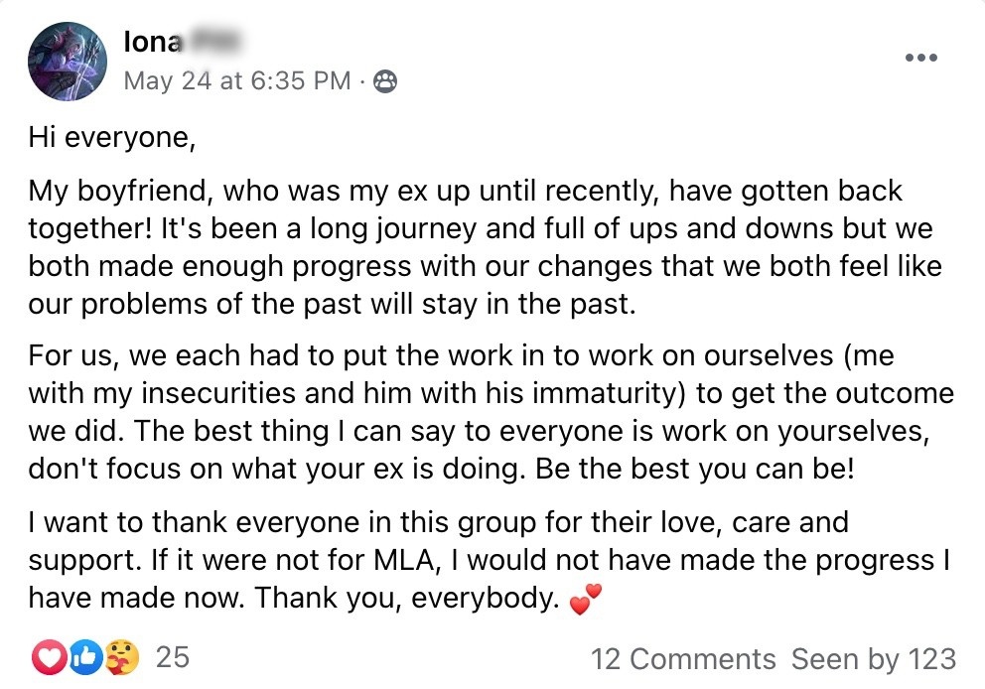View the Seen by 123 list
This screenshot has width=985, height=689.
pyautogui.click(x=874, y=659)
